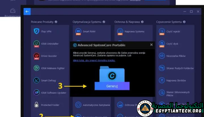Click the Czyszczenie Systemu heading
Screen dimensions: 204x117
169,22
